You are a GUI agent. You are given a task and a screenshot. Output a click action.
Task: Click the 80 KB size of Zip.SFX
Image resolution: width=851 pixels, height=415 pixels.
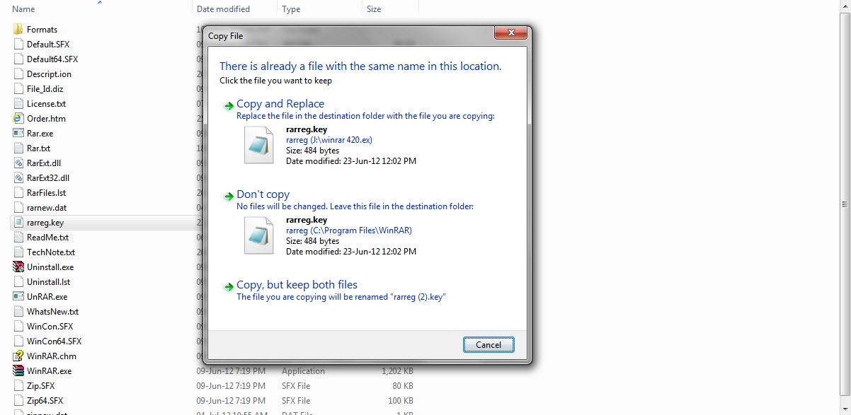[x=402, y=386]
